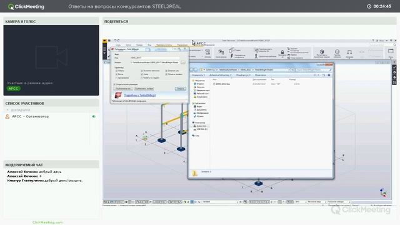Click the top icon in Tekla right side panel
400x225 pixels.
click(x=394, y=67)
